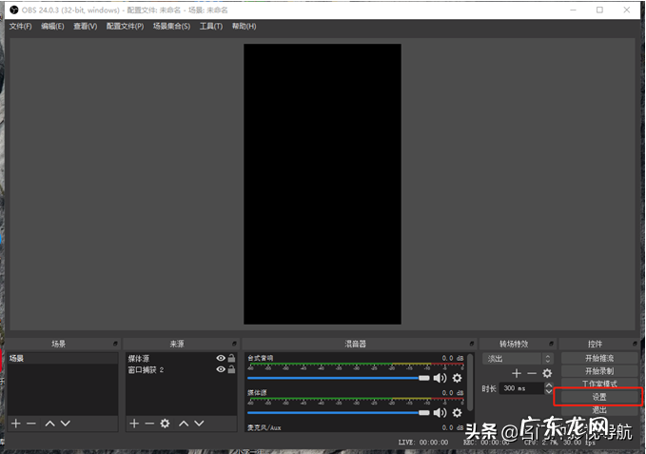Move selected source down with arrow icon
This screenshot has width=646, height=454.
pos(200,423)
